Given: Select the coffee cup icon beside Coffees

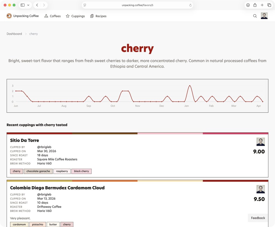Looking at the screenshot, I should click(x=46, y=16).
